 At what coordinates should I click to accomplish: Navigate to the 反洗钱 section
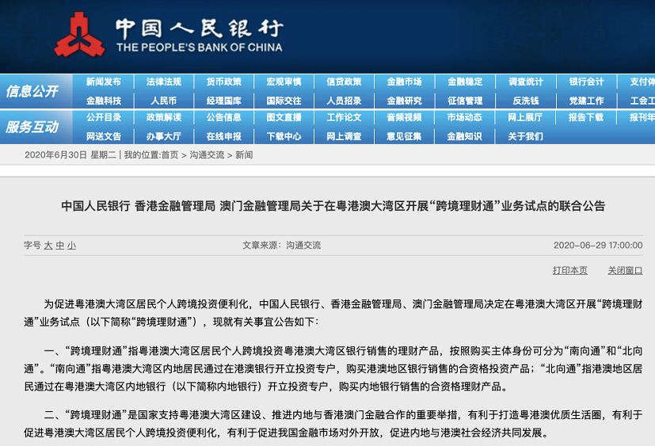tap(525, 101)
